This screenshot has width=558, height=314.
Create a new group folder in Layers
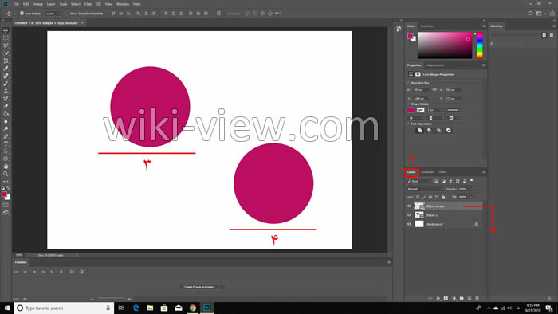(462, 298)
